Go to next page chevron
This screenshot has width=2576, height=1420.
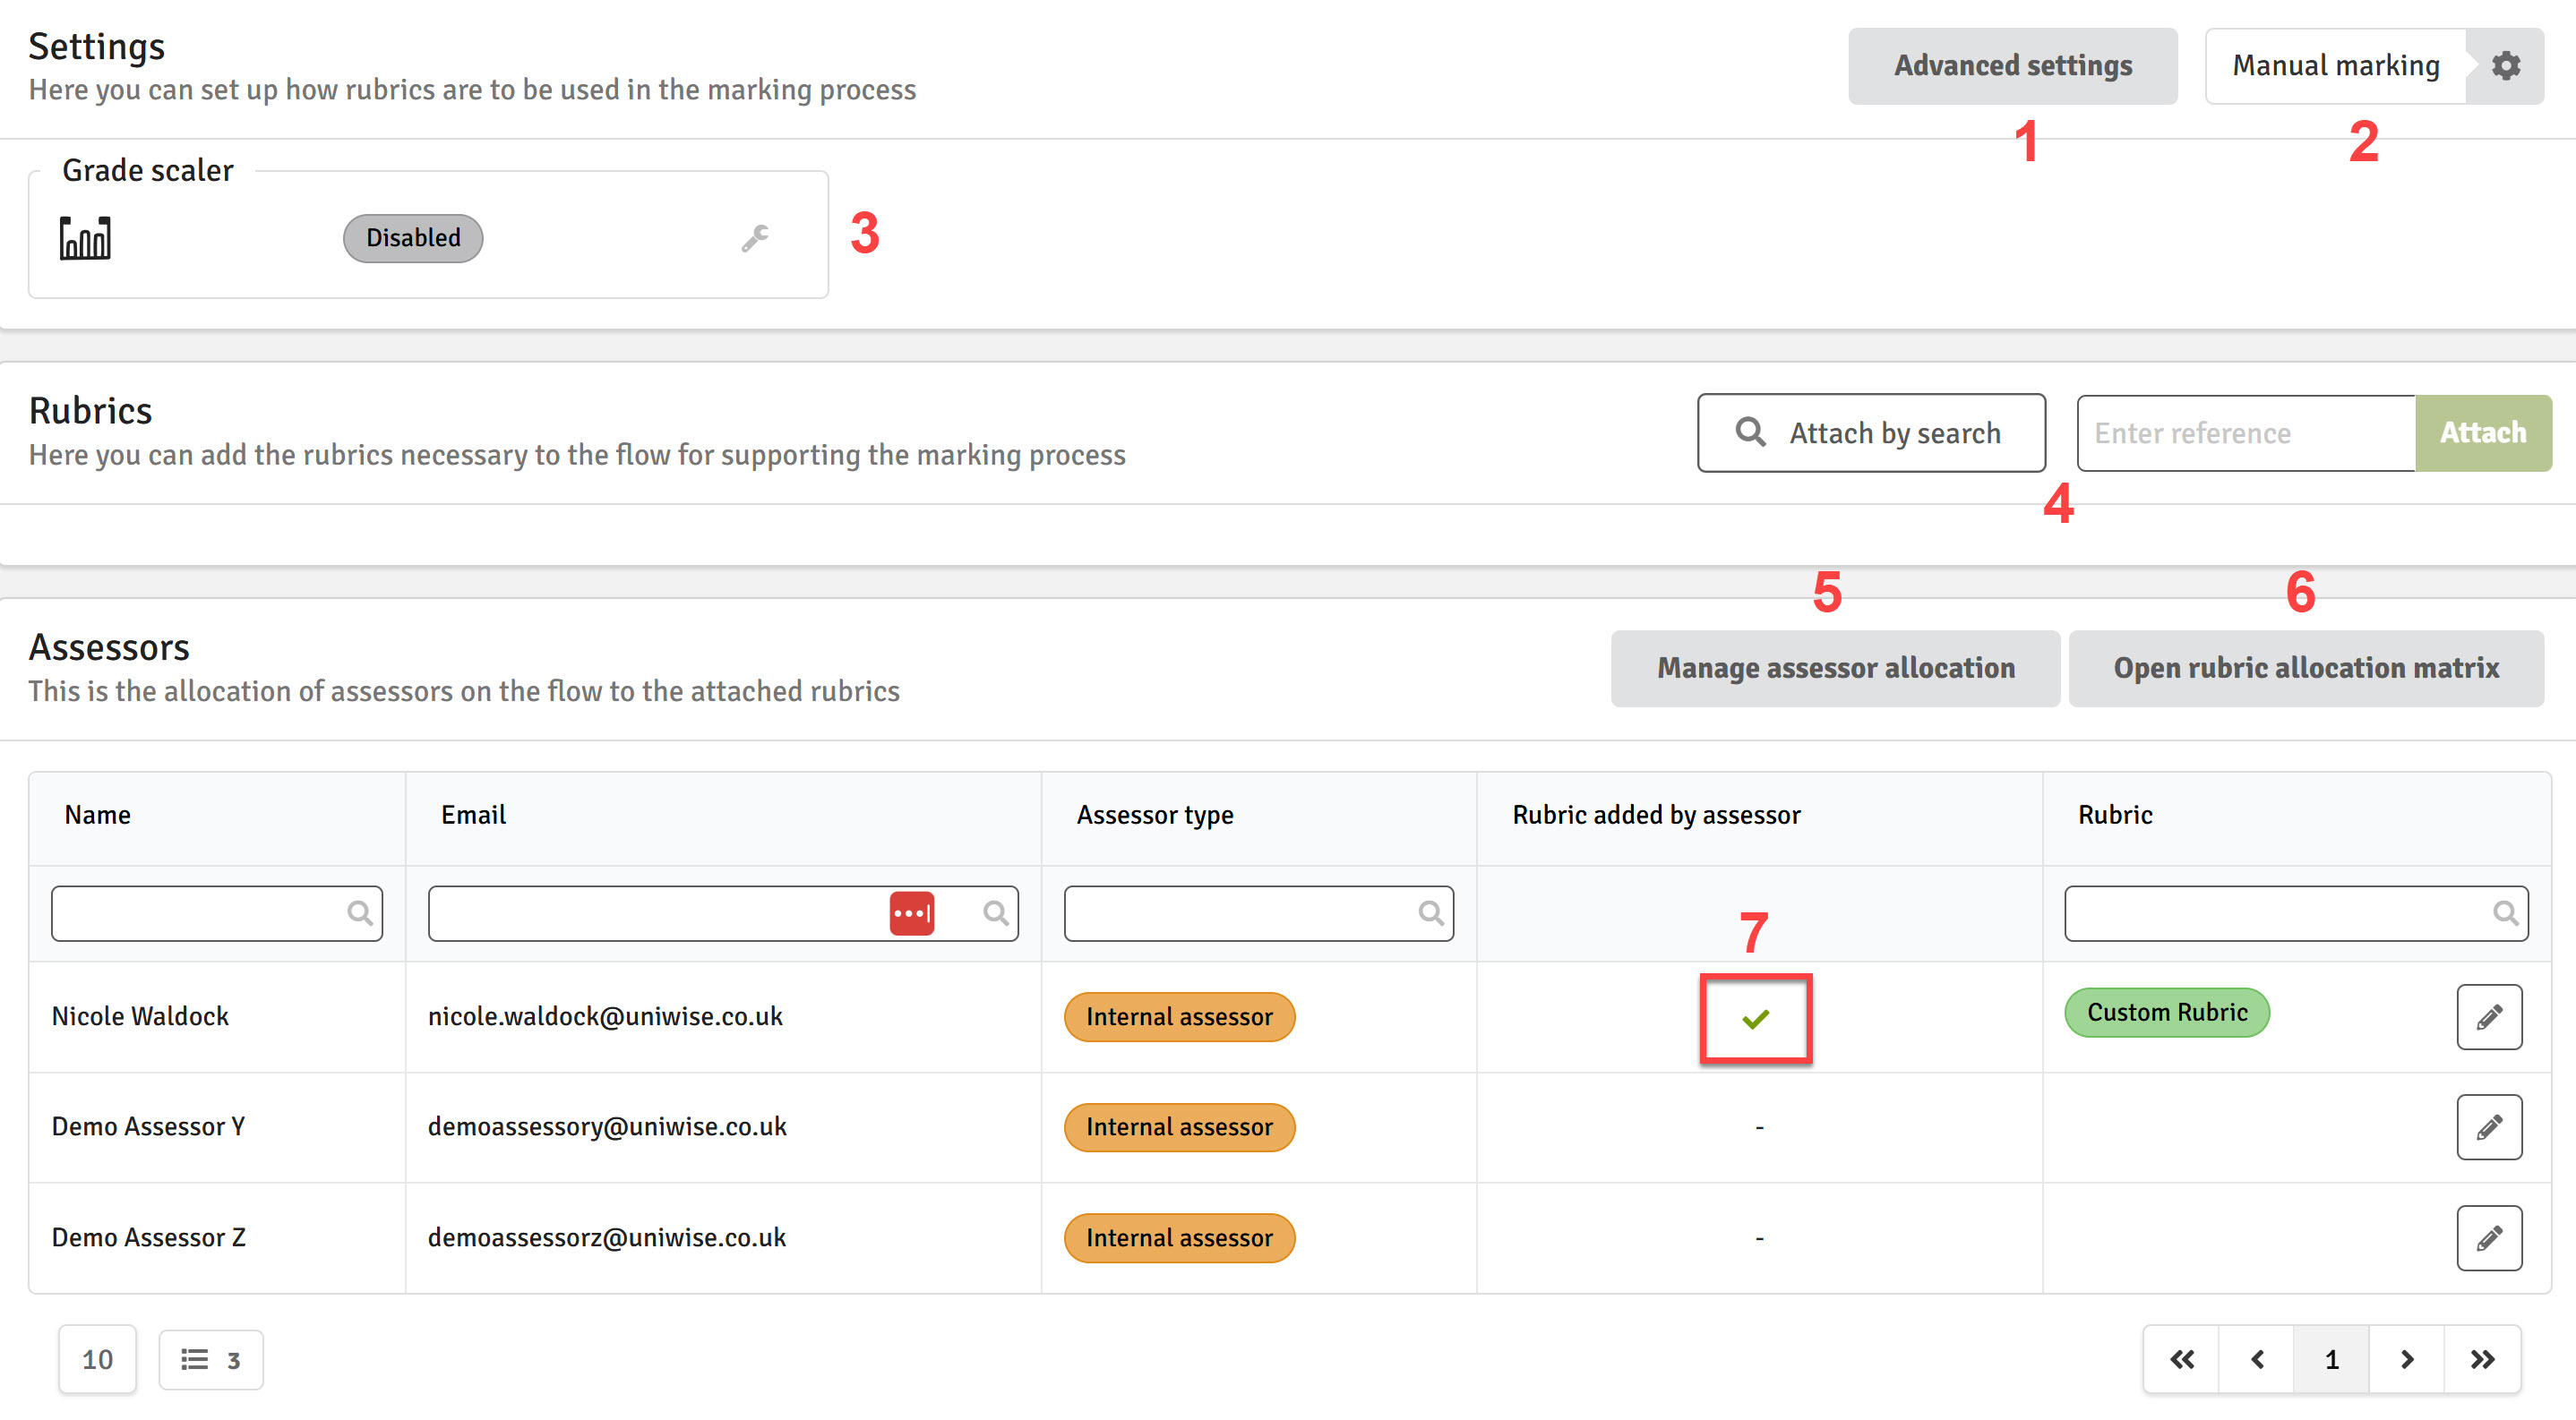click(2407, 1359)
